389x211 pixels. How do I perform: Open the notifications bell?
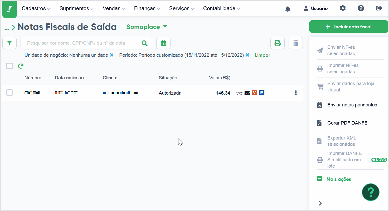288,9
